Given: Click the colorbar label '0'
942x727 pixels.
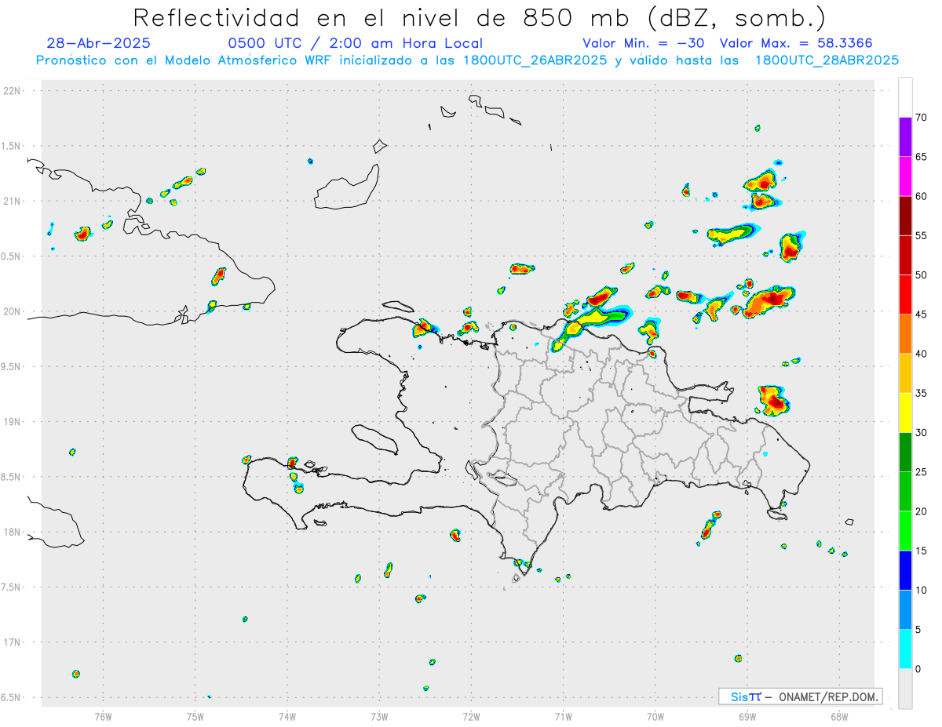Looking at the screenshot, I should pos(918,669).
